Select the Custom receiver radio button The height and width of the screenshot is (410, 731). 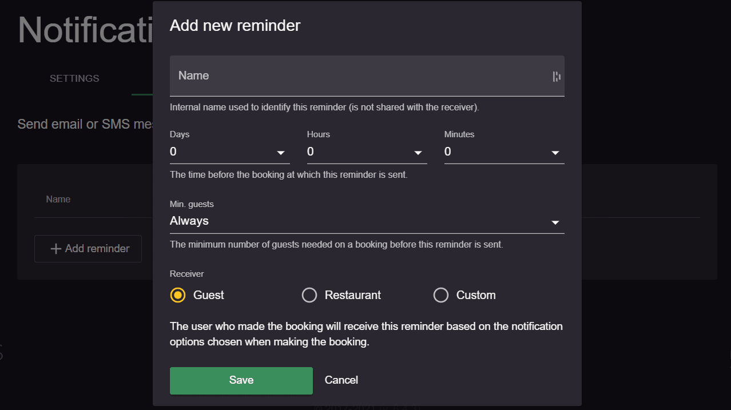coord(441,295)
